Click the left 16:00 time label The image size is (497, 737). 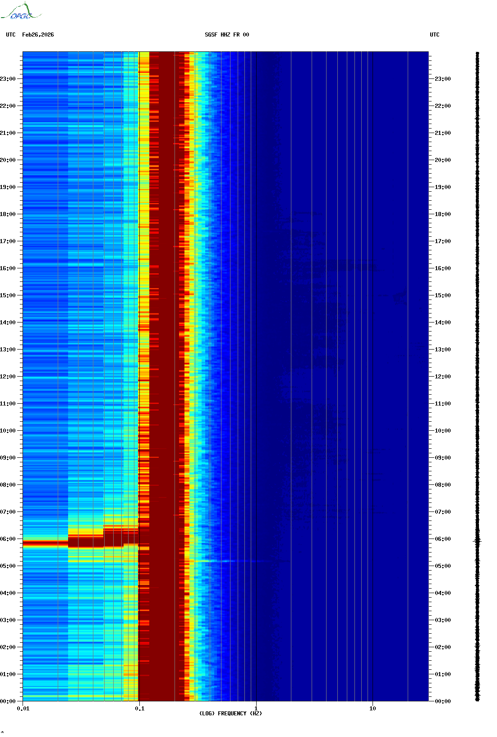pyautogui.click(x=8, y=268)
